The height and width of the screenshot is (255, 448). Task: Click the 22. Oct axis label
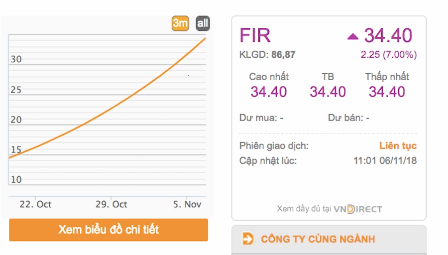coord(35,204)
